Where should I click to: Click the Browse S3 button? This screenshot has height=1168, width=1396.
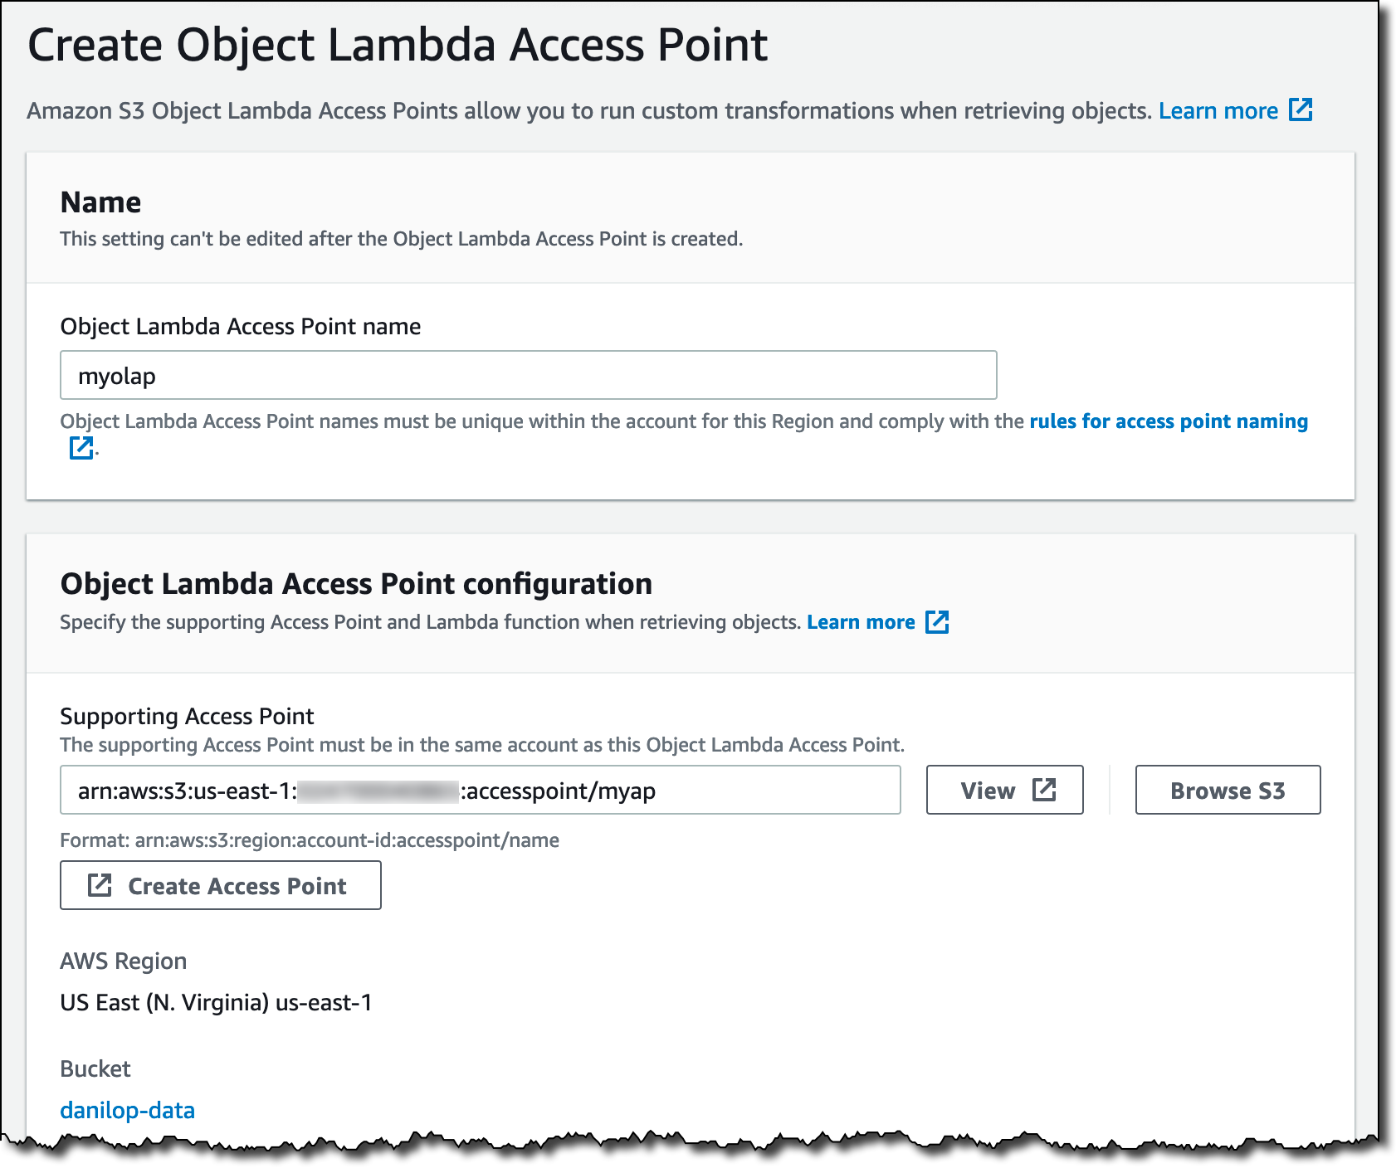(1228, 790)
